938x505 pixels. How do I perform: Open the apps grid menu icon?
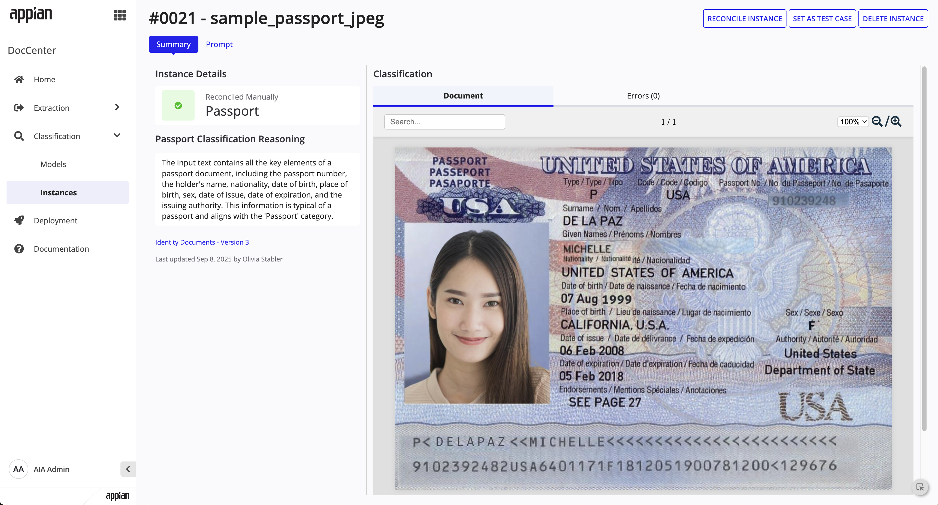coord(120,15)
